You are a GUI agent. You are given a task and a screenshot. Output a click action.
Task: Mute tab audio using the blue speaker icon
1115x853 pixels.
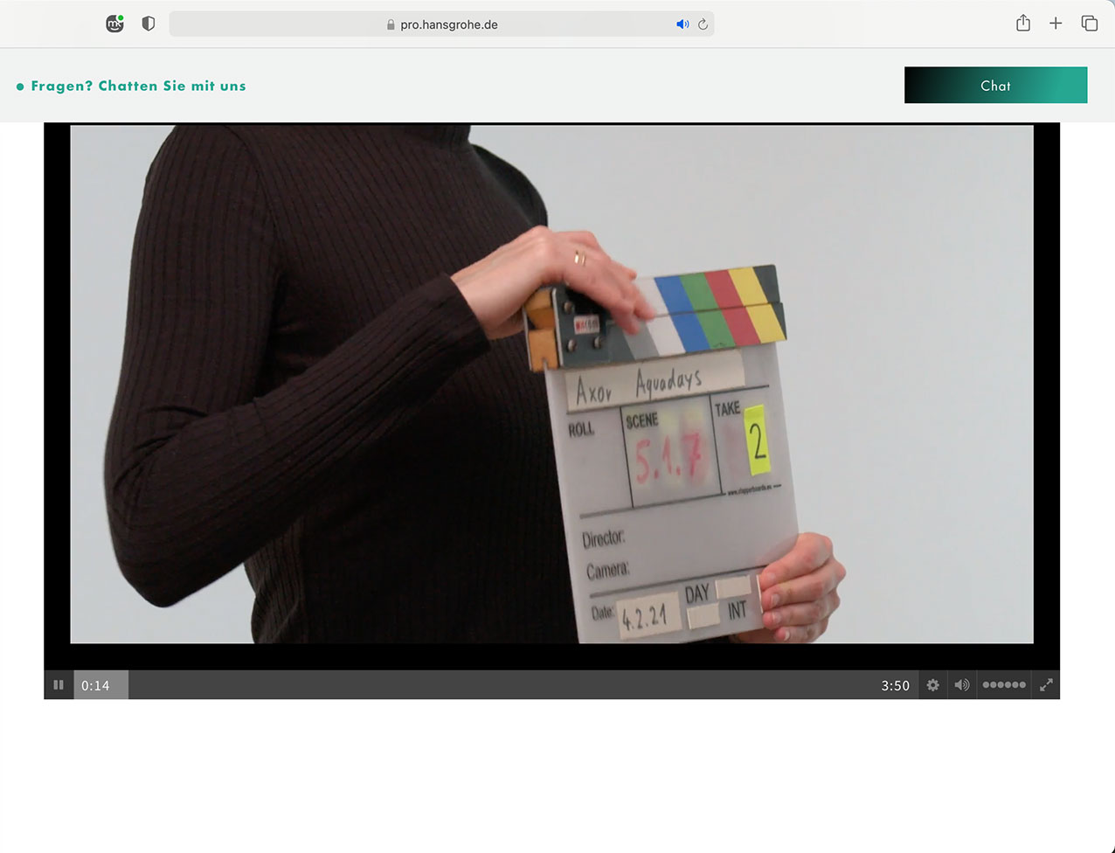(x=682, y=24)
